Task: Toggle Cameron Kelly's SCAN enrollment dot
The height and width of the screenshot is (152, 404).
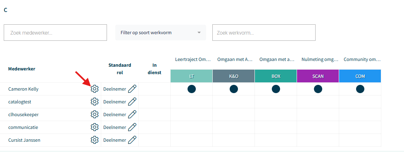Action: pos(318,89)
